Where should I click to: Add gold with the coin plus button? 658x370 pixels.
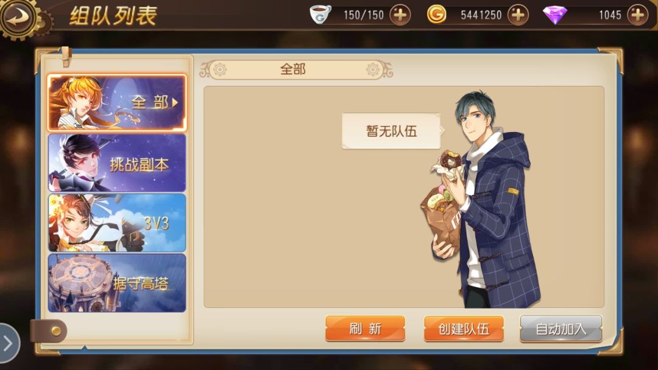[518, 15]
